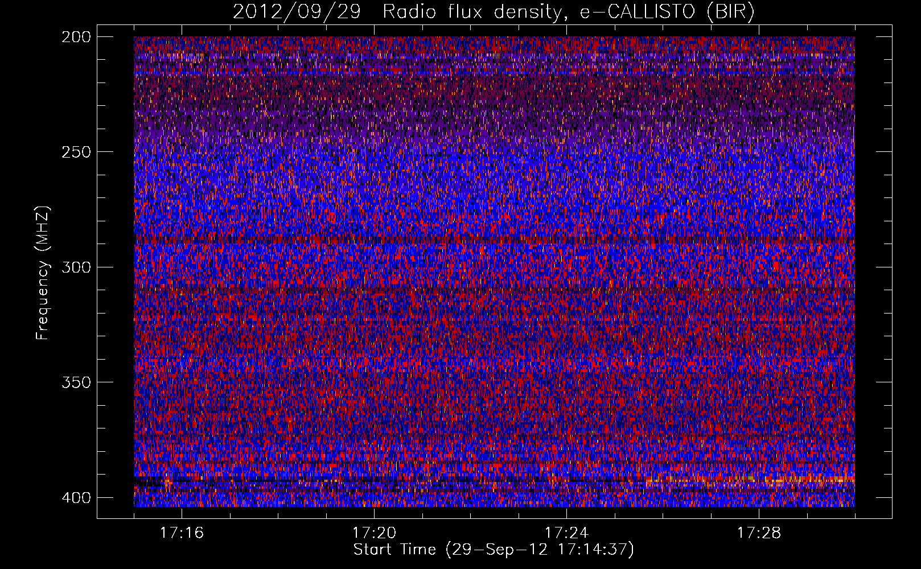Click the 400 frequency tick label
The height and width of the screenshot is (569, 921).
coord(76,497)
